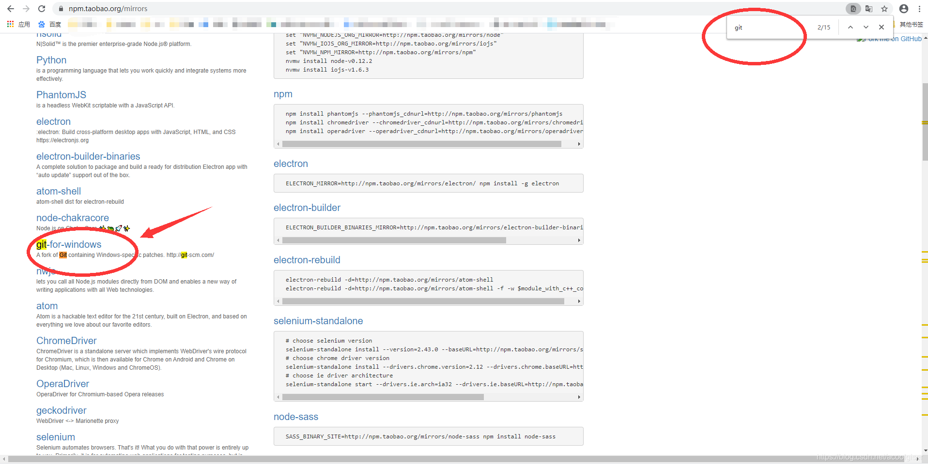Jump to next find match
The width and height of the screenshot is (928, 466).
click(x=866, y=27)
